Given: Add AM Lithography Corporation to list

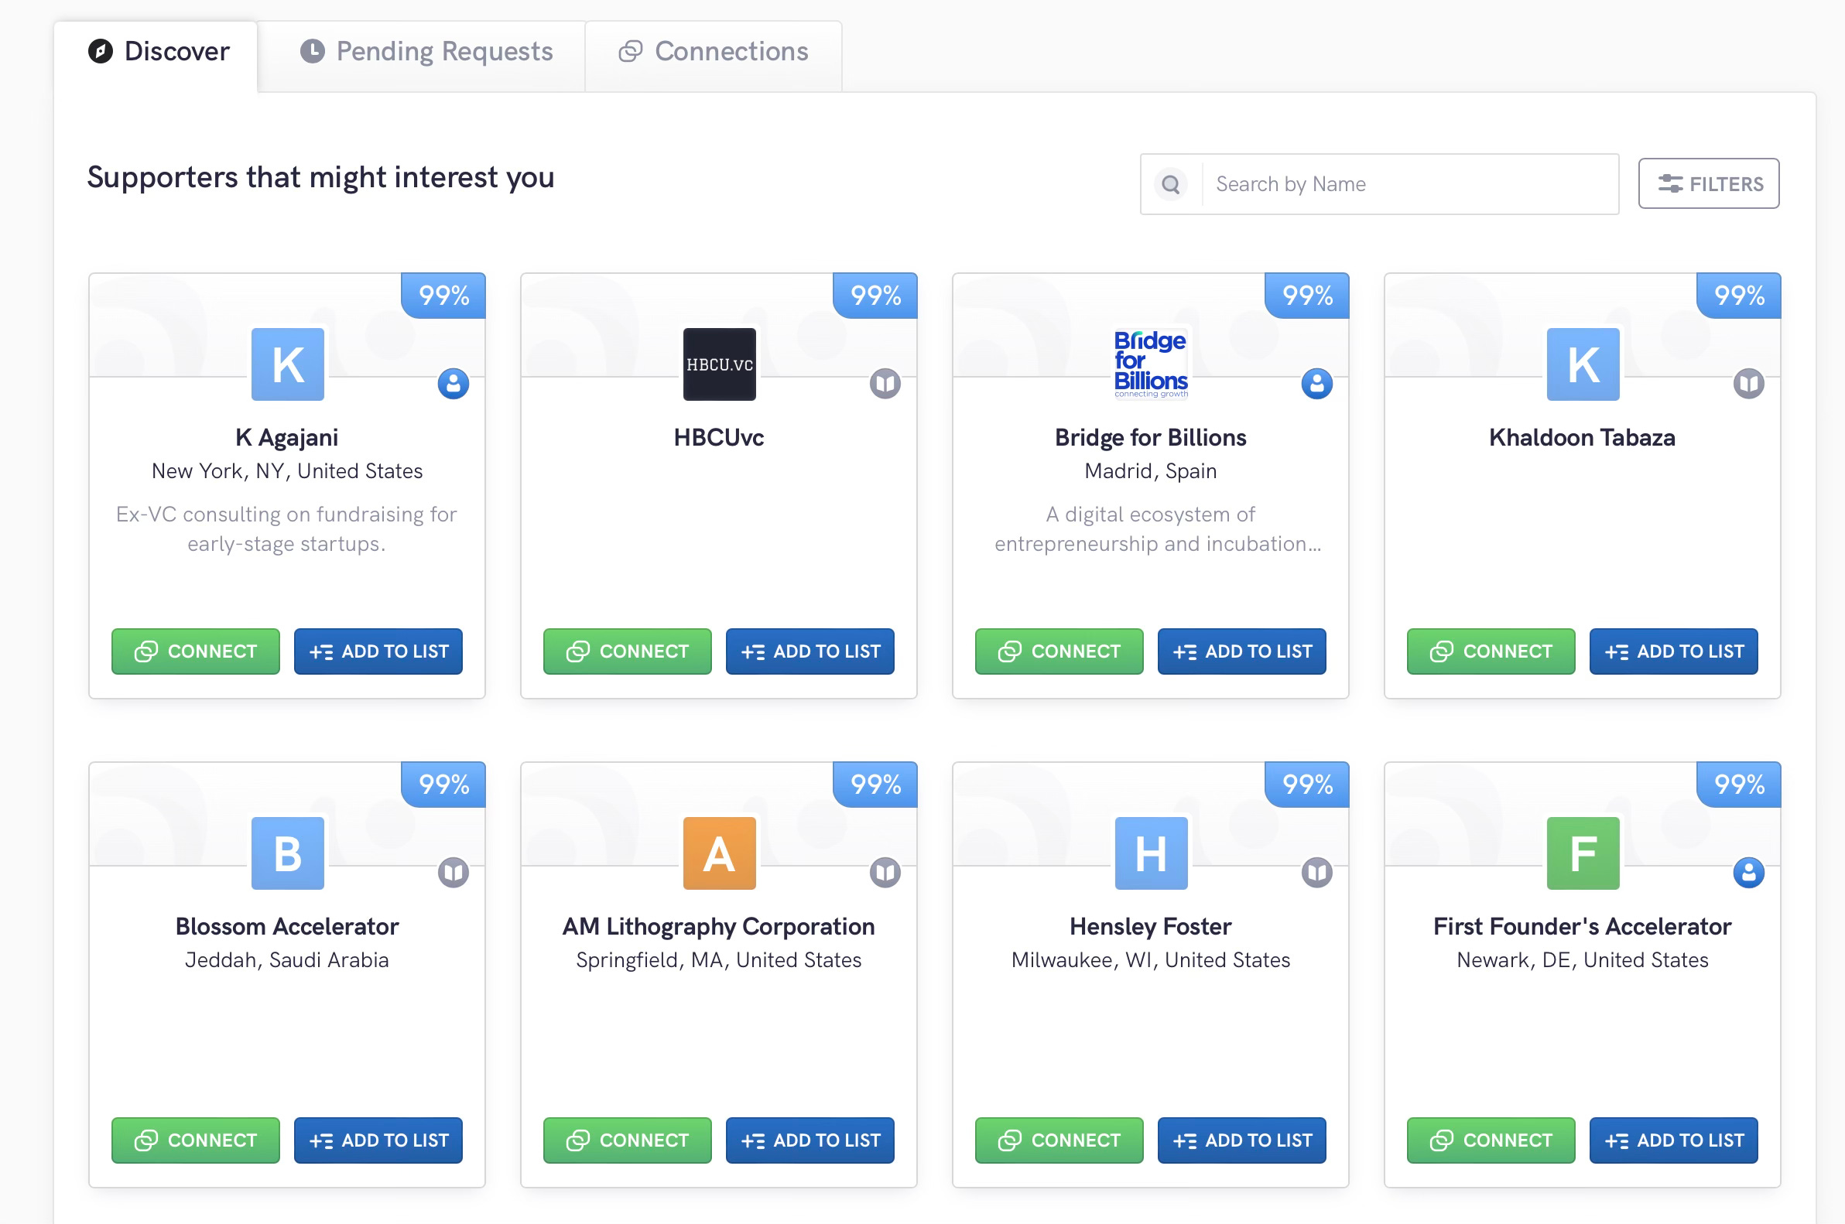Looking at the screenshot, I should point(809,1140).
